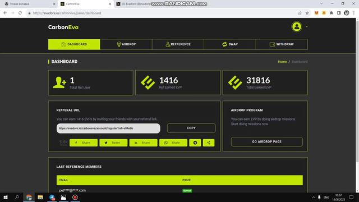359x202 pixels.
Task: Share referral via Telegram icon
Action: click(x=195, y=143)
